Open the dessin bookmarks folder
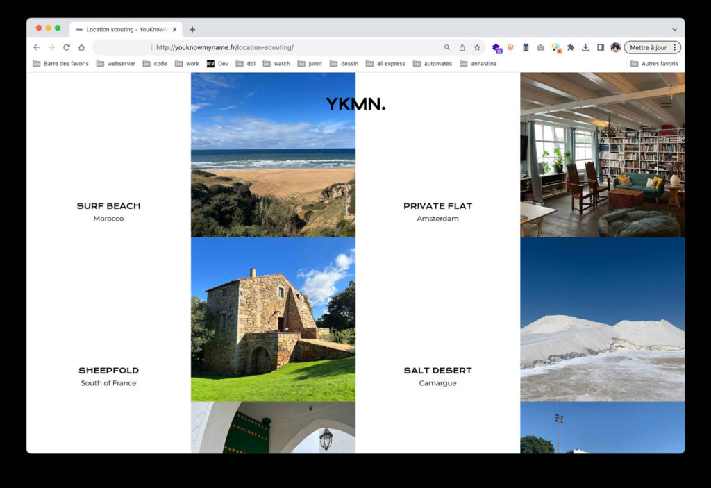This screenshot has width=711, height=488. (x=344, y=63)
